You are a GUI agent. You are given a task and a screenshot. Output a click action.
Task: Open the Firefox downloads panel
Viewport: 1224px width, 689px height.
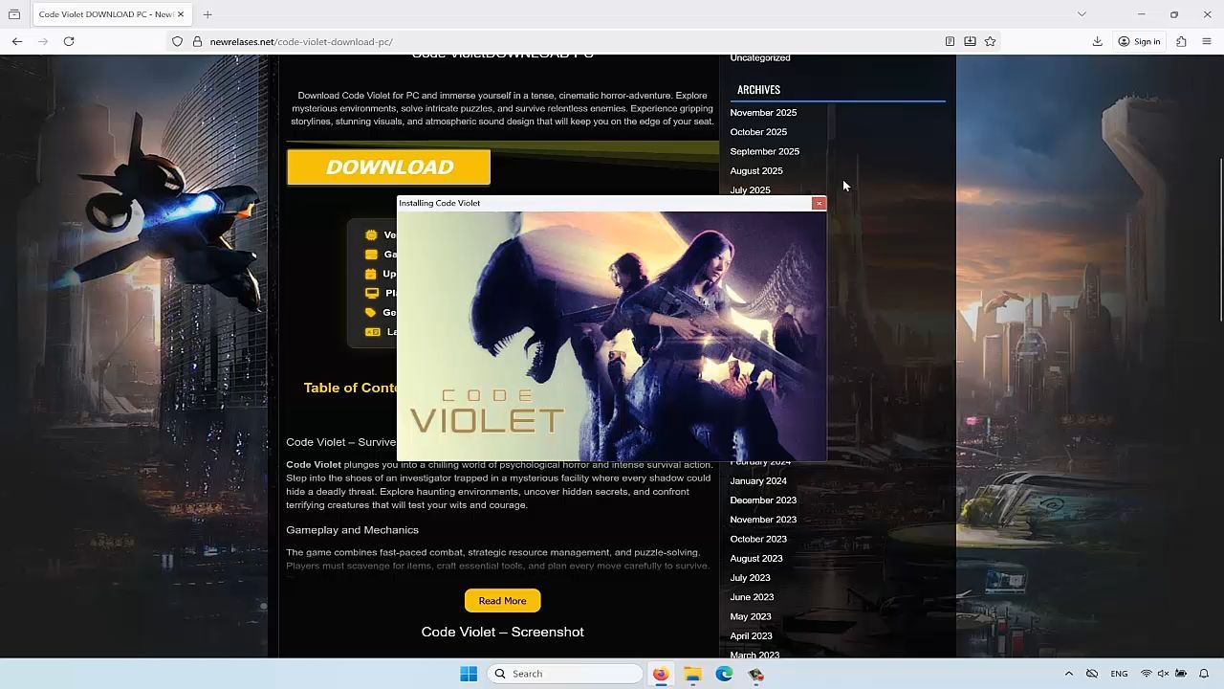tap(1097, 41)
